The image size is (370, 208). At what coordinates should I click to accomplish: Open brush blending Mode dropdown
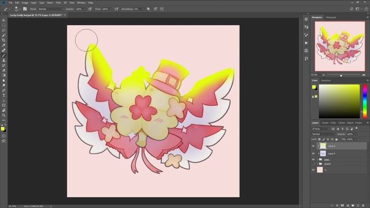(51, 9)
